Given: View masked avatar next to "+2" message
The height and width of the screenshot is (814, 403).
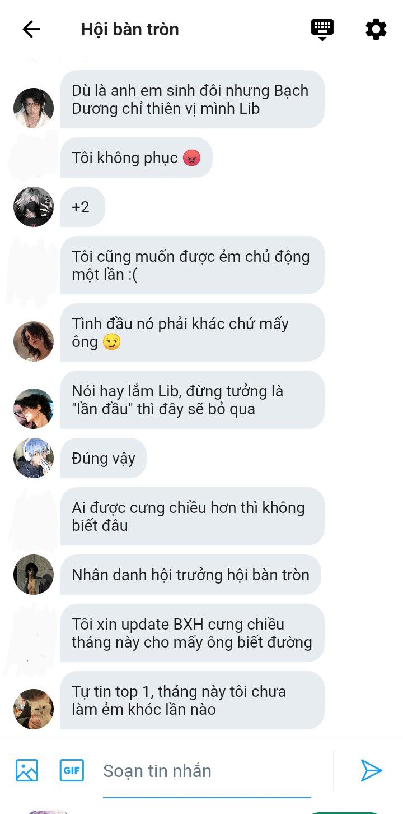Looking at the screenshot, I should 34,207.
